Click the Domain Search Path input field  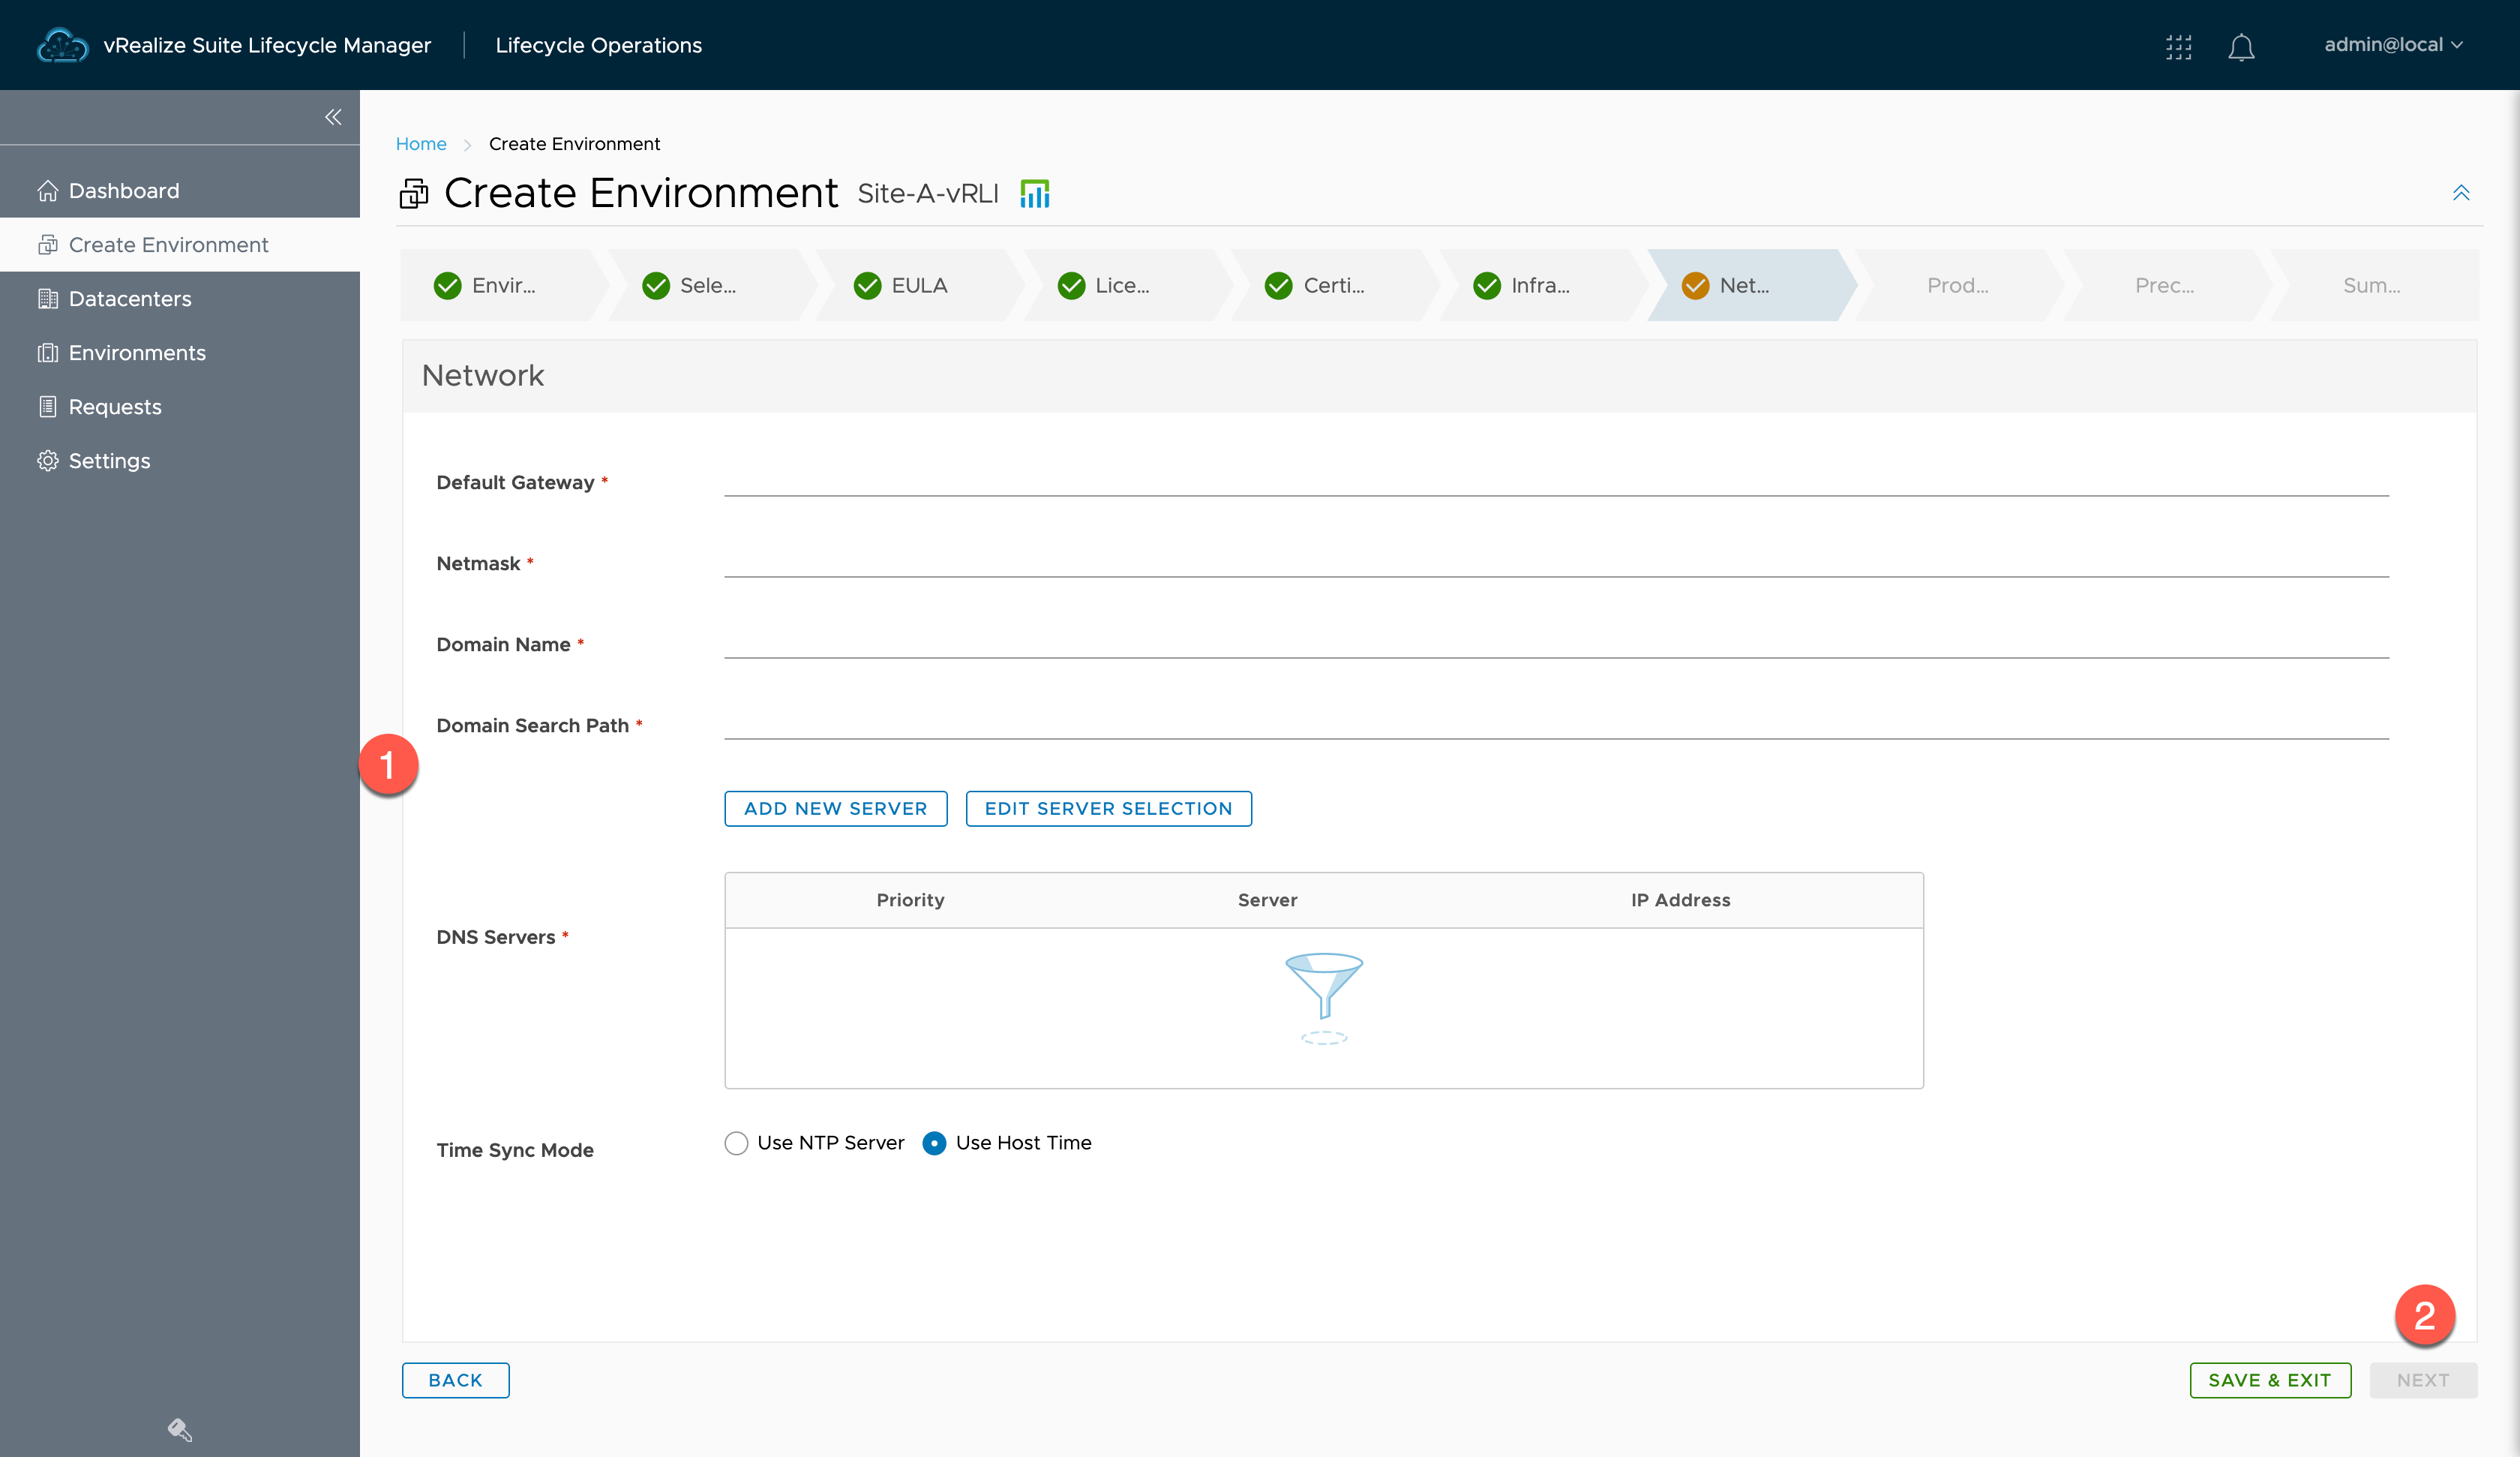(1556, 723)
